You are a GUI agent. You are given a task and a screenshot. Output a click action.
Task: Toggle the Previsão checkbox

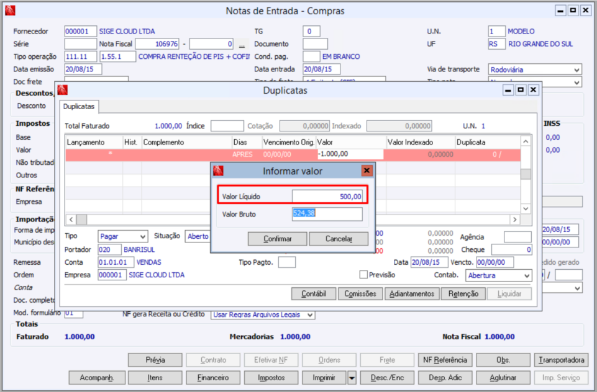click(x=363, y=275)
